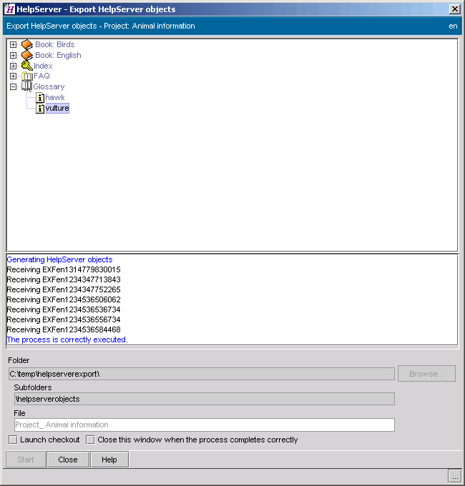The height and width of the screenshot is (486, 465).
Task: Select the Book: Birds tree label
Action: 55,44
